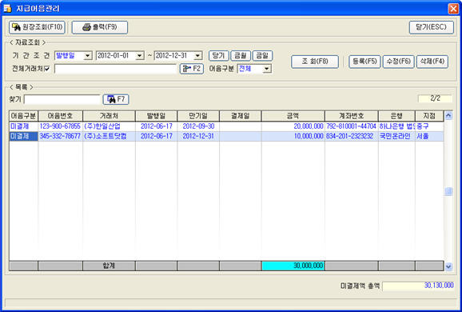Click the 당기 period button
Screen dimensions: 462x312
219,56
